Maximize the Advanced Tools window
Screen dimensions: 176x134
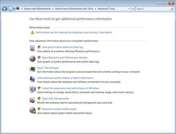(x=165, y=4)
